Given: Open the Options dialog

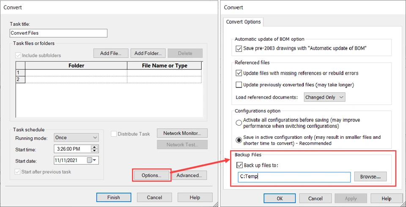Looking at the screenshot, I should 151,175.
